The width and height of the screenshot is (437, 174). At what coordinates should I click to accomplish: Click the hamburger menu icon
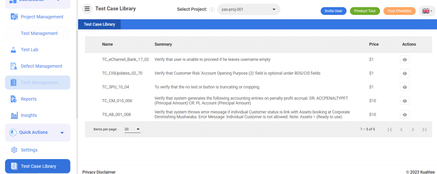[87, 9]
